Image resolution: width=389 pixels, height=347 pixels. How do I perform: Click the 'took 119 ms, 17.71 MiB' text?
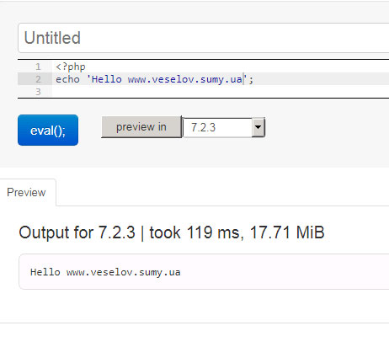pyautogui.click(x=237, y=232)
